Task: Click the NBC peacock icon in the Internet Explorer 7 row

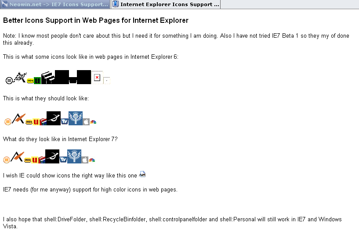Action: pos(92,160)
